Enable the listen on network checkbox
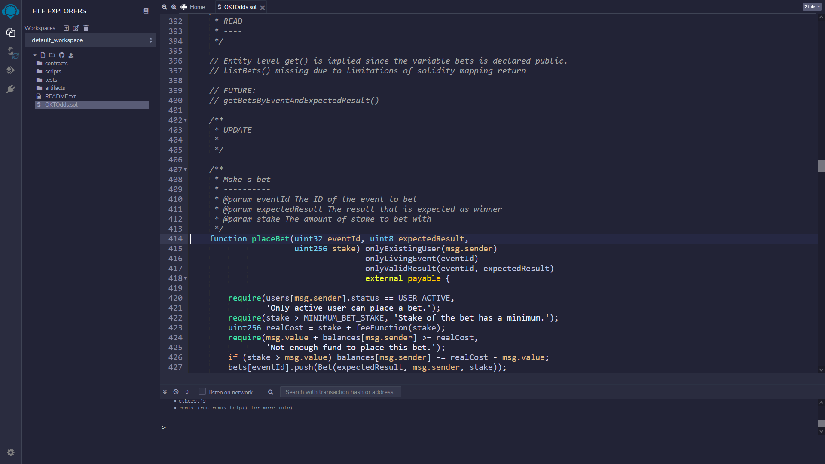Screen dimensions: 825x464 pyautogui.click(x=202, y=391)
